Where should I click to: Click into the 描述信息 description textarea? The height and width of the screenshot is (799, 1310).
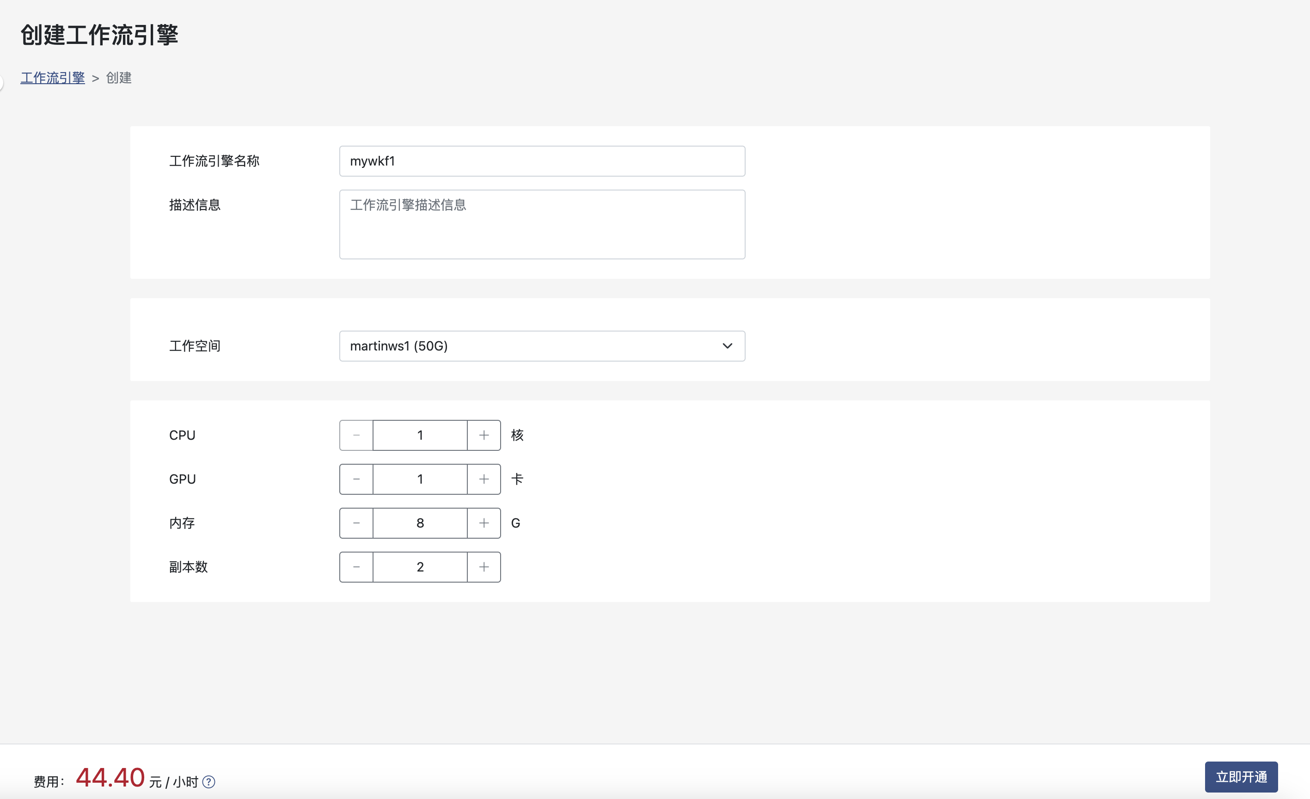pos(542,224)
